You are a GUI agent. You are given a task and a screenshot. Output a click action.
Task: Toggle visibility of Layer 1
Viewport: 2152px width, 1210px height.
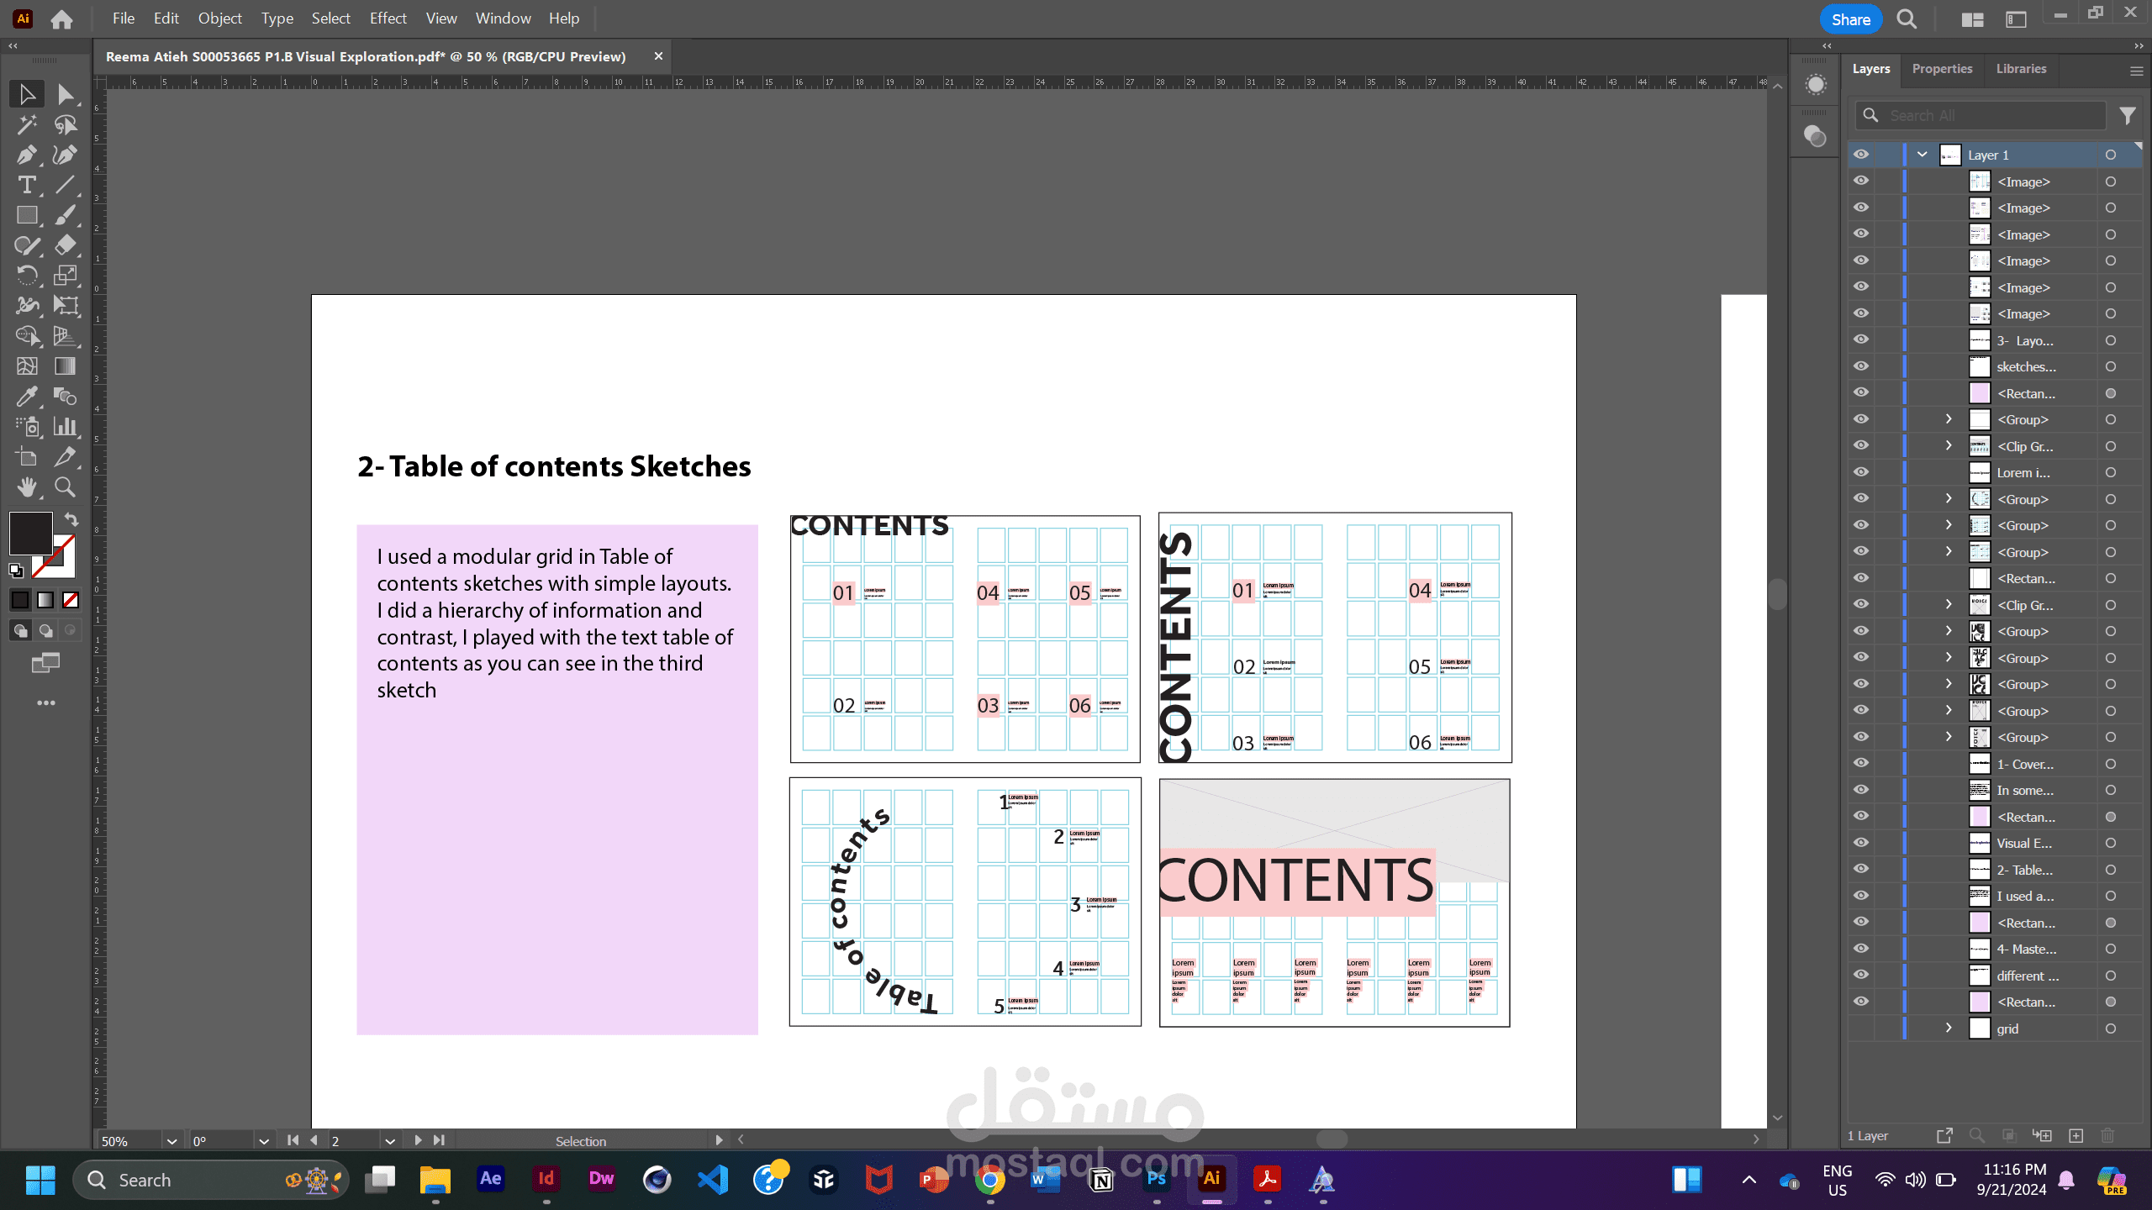(1861, 155)
